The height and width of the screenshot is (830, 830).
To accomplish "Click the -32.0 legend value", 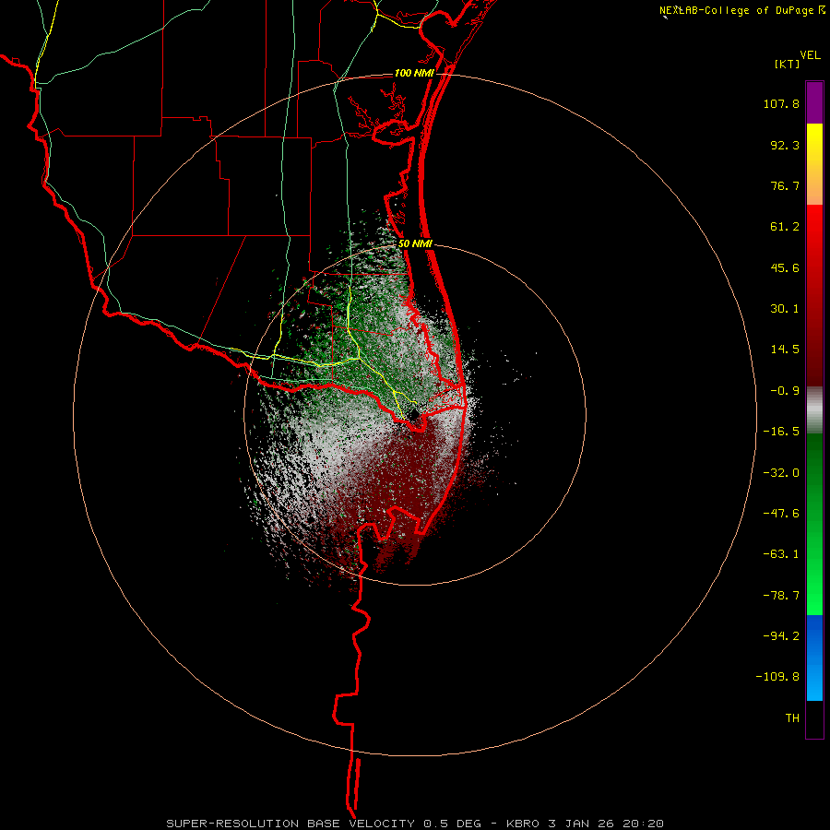I will pyautogui.click(x=781, y=473).
